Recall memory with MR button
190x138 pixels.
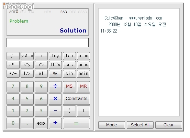(83, 87)
